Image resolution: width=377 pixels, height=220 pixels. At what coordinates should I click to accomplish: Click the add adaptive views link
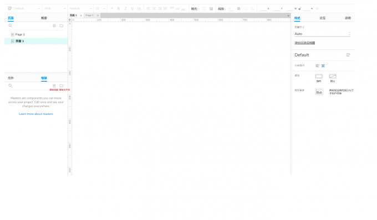304,43
